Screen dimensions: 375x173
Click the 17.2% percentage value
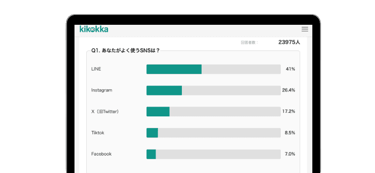[289, 111]
